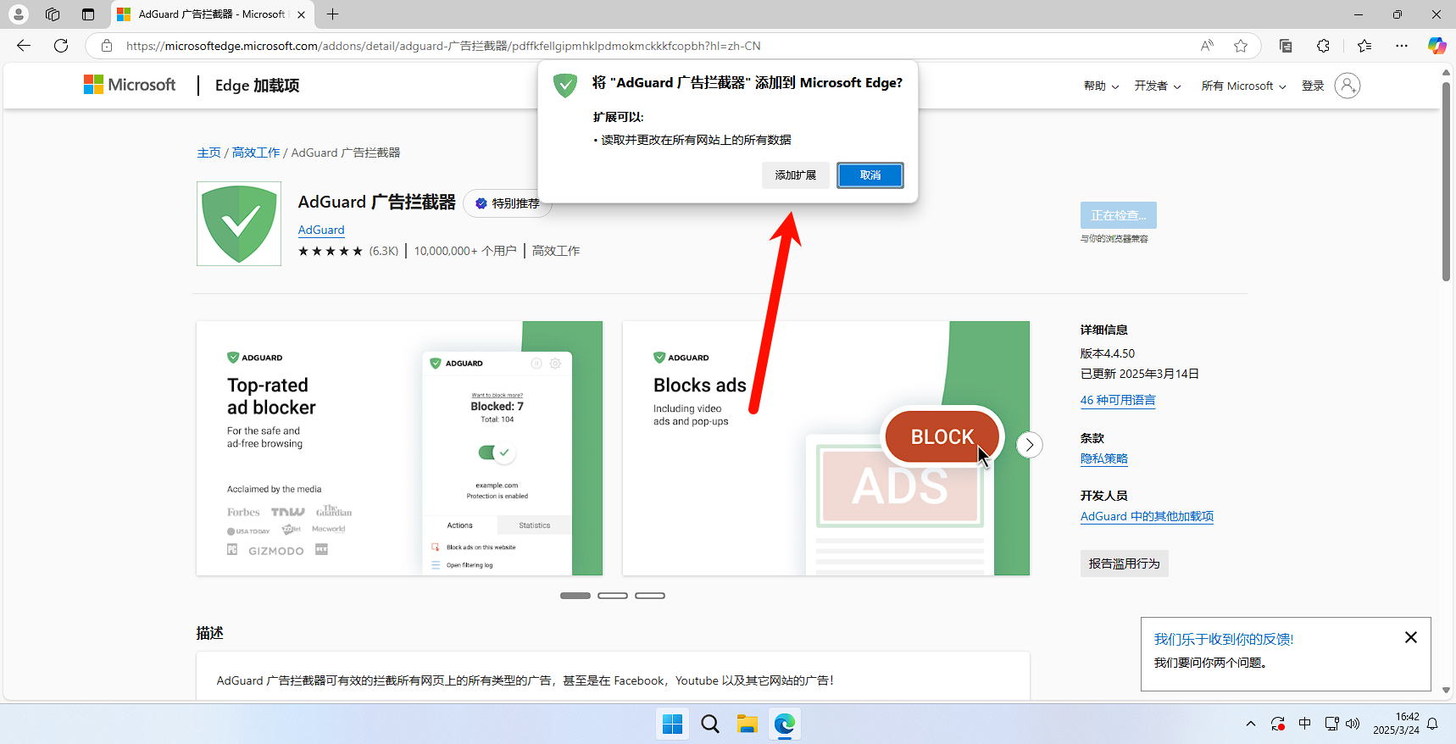
Task: Open the Collections icon in the toolbar
Action: 1286,46
